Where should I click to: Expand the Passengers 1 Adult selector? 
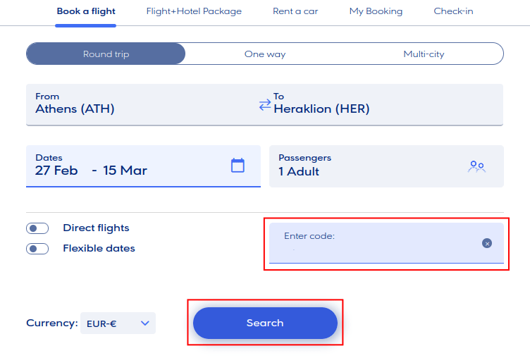tap(374, 166)
